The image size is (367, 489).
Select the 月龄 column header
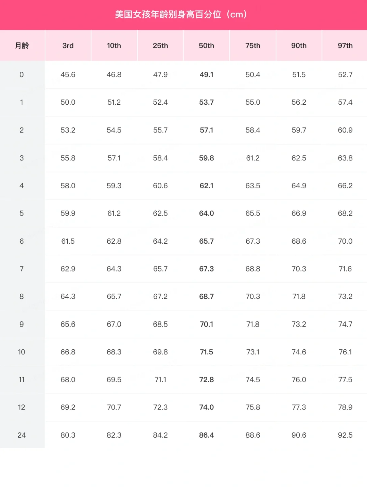22,46
